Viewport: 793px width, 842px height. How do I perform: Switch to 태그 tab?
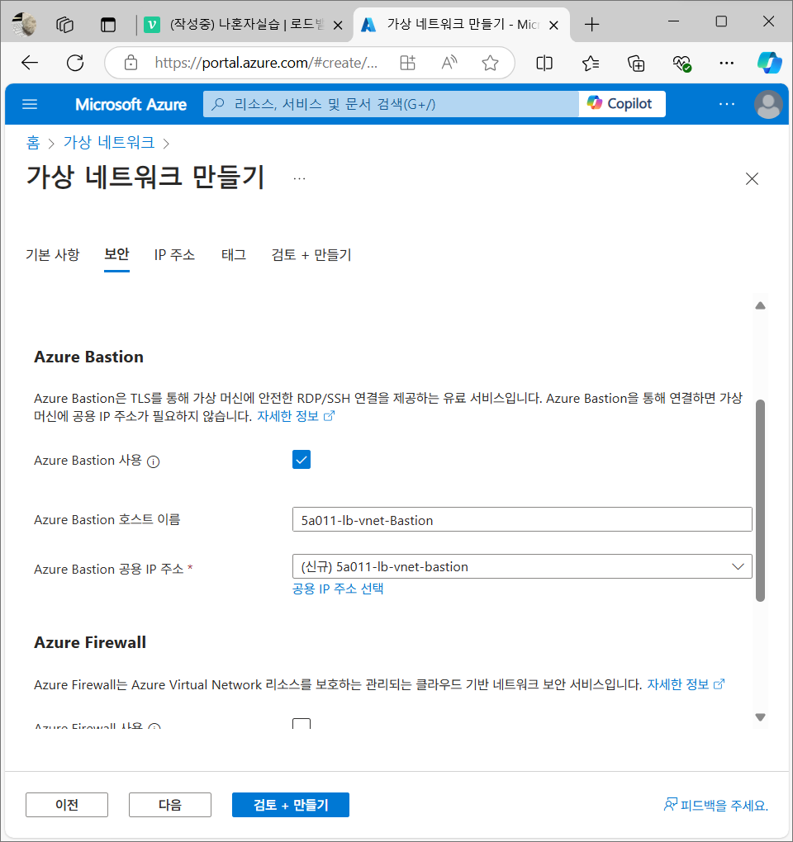tap(234, 254)
